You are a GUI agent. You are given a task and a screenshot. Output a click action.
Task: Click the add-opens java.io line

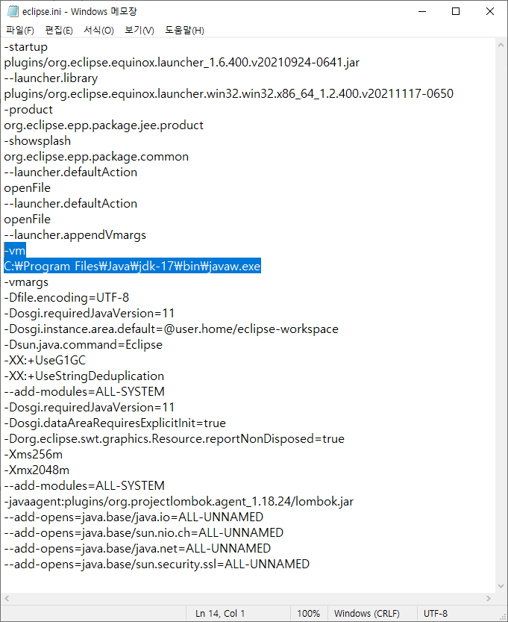[134, 517]
